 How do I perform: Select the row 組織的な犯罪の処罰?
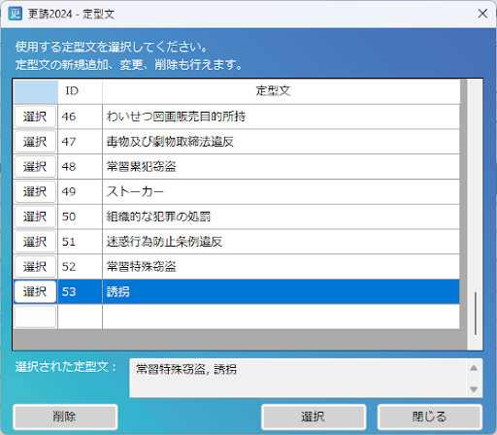pos(281,217)
